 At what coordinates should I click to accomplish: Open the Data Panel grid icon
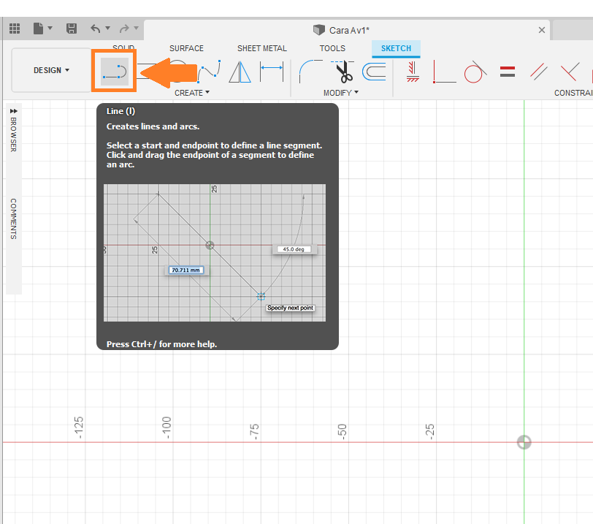tap(15, 29)
